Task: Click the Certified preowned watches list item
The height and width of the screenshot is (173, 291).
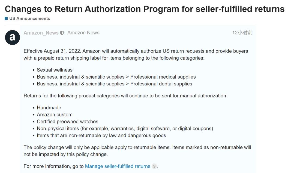Action: coord(67,122)
